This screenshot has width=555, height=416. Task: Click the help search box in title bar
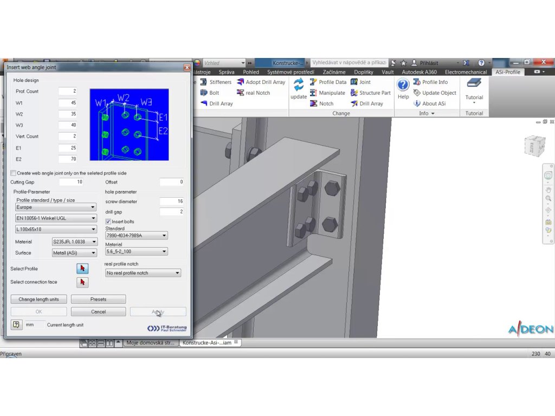[x=349, y=63]
